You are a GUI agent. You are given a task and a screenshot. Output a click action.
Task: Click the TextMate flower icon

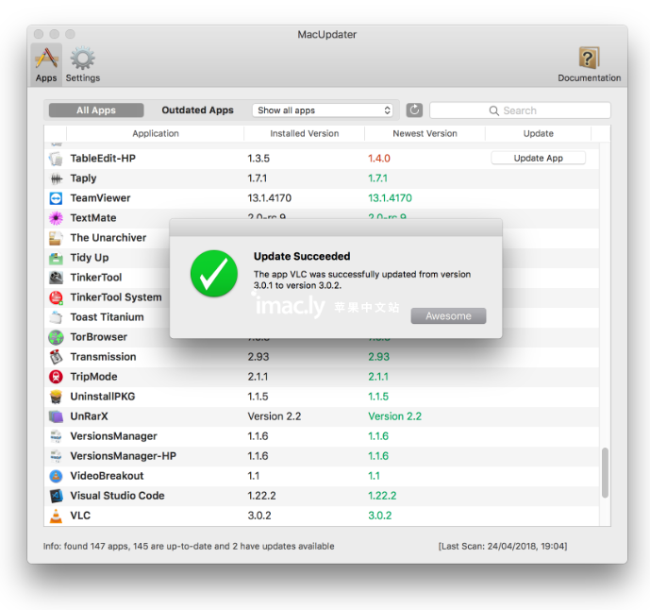click(x=56, y=218)
